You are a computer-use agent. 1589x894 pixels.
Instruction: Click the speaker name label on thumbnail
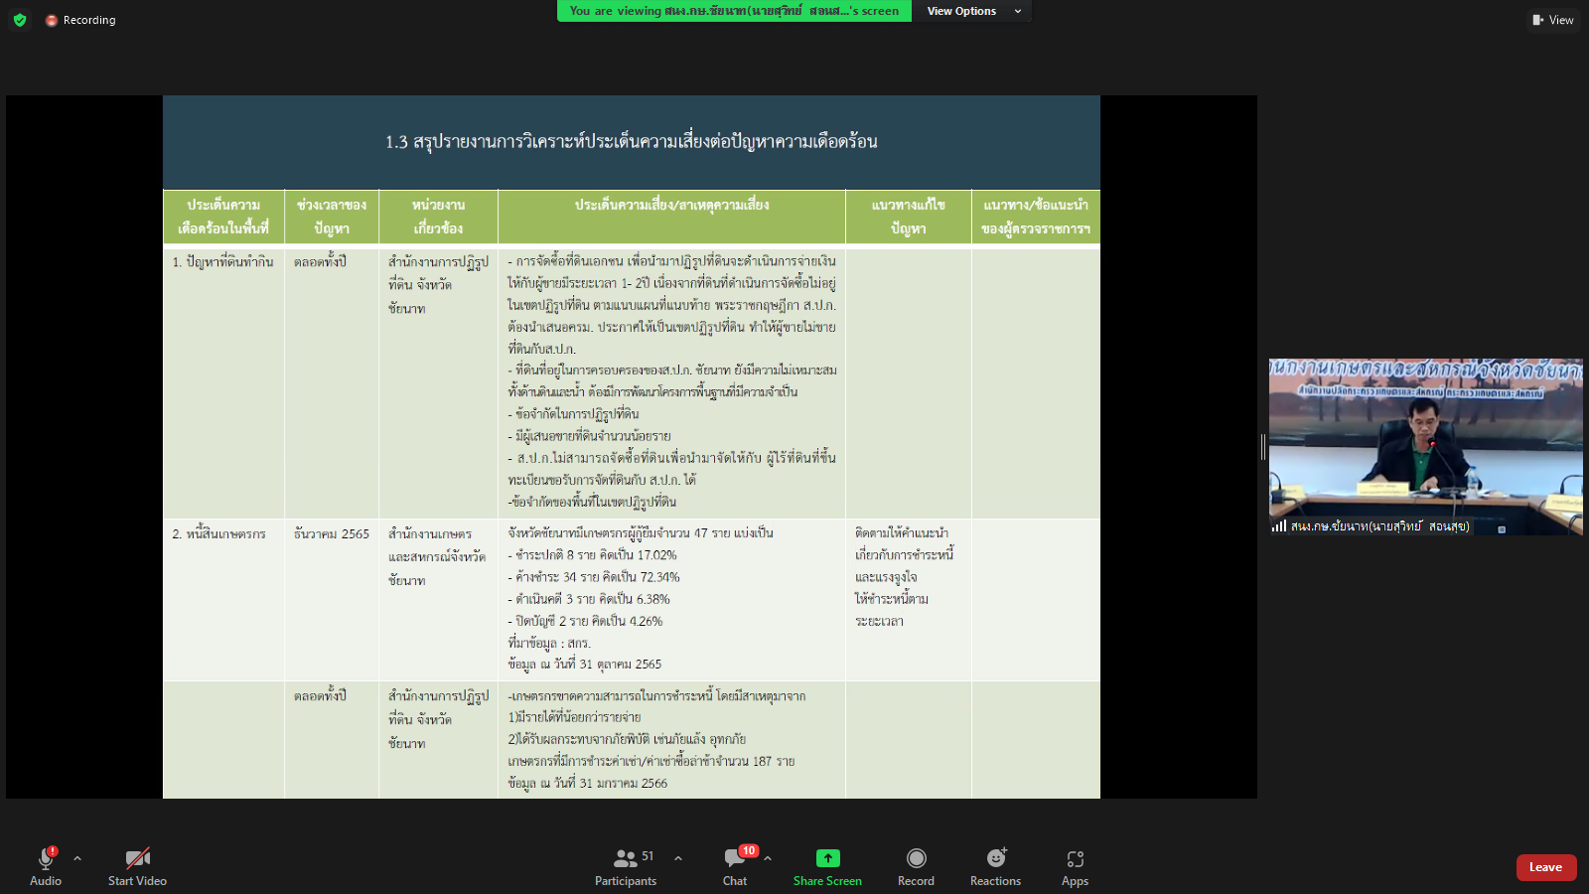coord(1379,526)
